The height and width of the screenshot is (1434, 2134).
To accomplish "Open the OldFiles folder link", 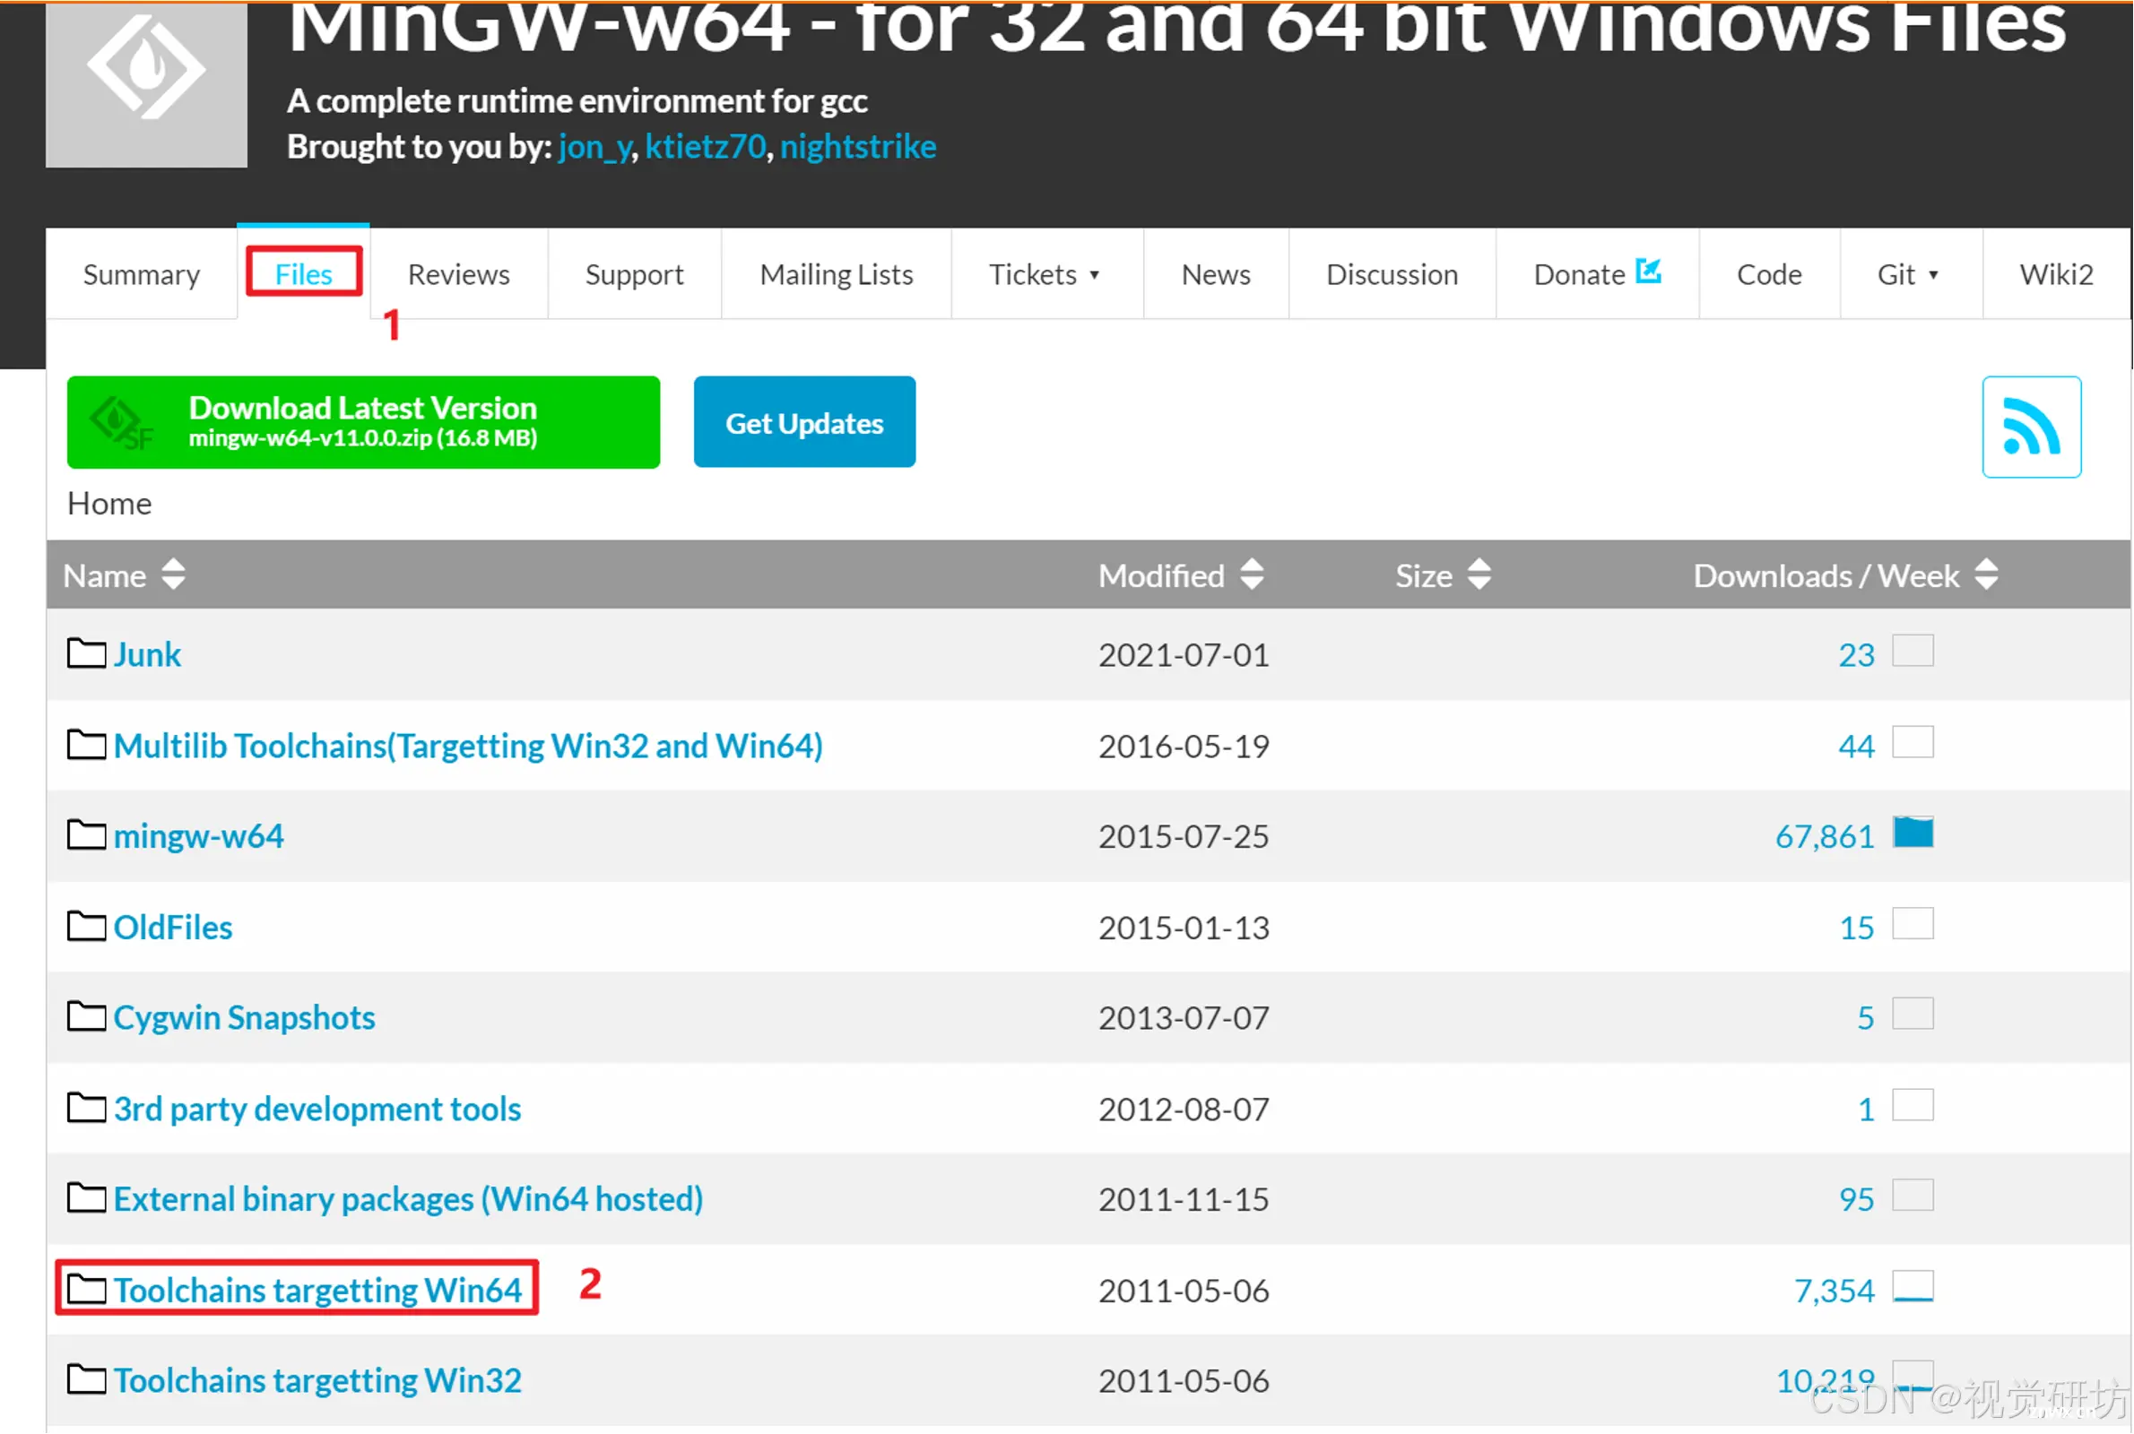I will 173,928.
